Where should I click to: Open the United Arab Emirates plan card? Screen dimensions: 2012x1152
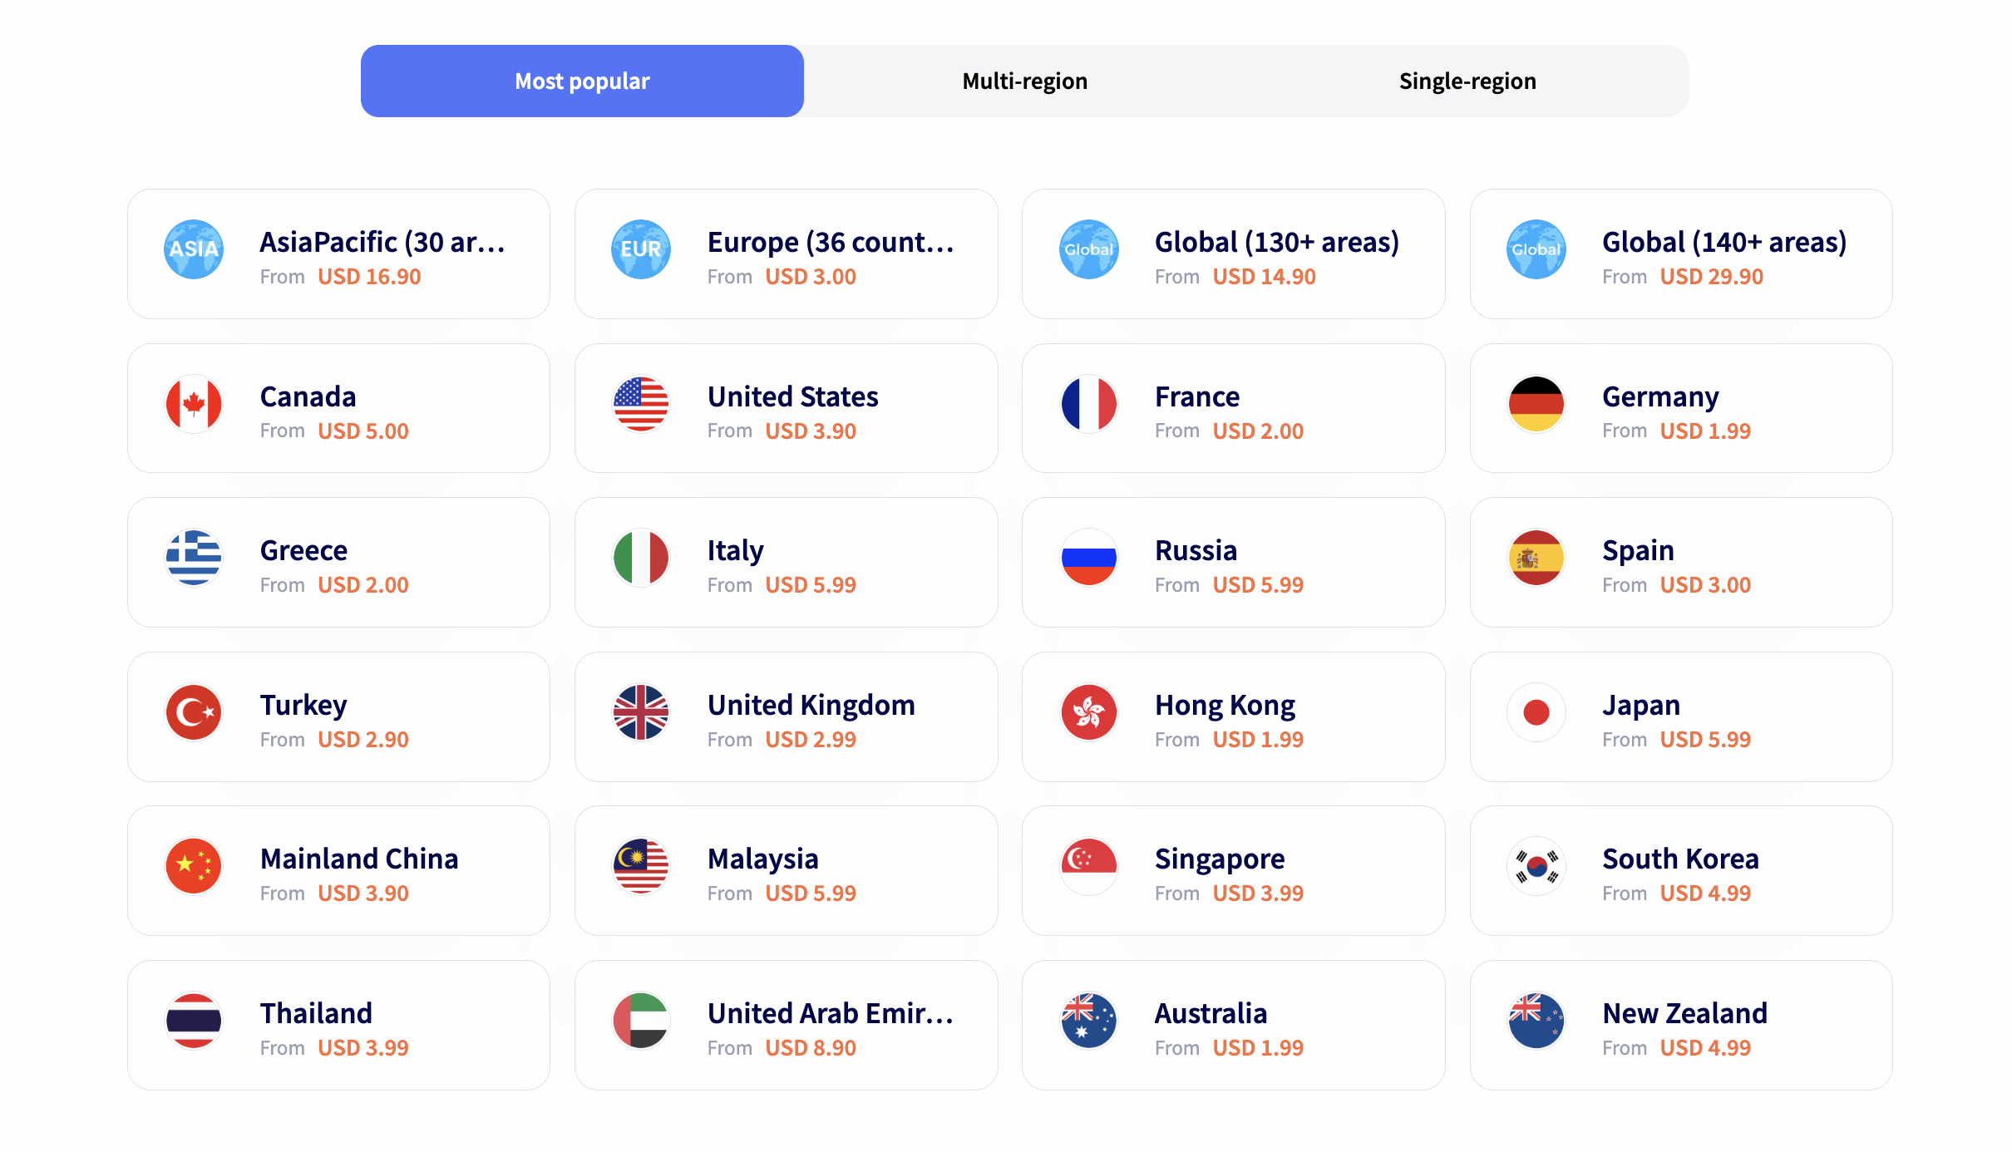786,1025
